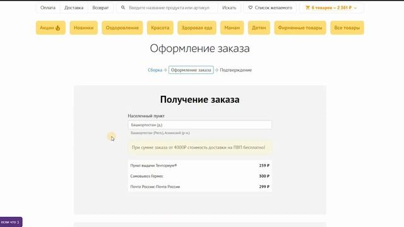The height and width of the screenshot is (227, 404).
Task: Click the Получение заказа heading
Action: click(x=199, y=100)
